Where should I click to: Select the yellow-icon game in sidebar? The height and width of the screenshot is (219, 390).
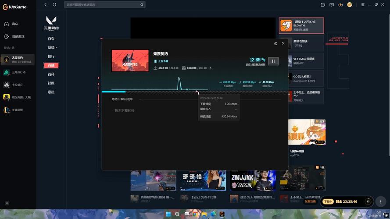18,97
